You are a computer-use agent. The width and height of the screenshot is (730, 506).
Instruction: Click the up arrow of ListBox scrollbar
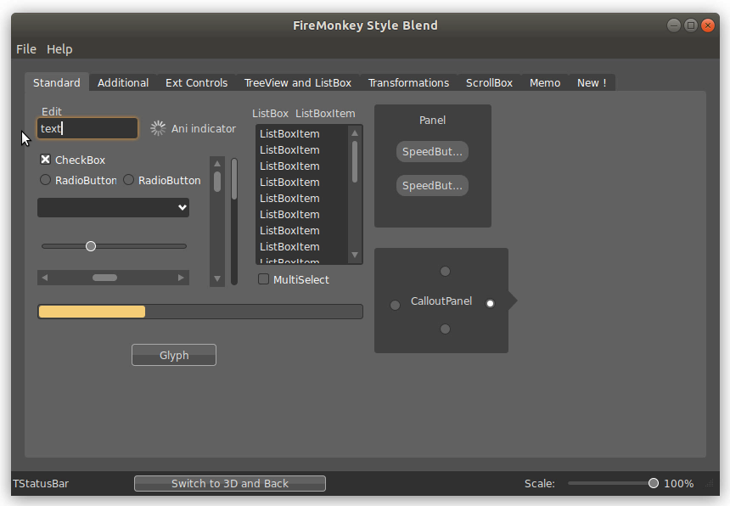(355, 133)
